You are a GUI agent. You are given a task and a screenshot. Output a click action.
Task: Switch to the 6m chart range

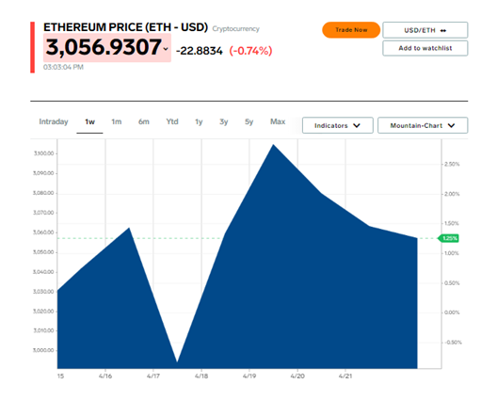(144, 121)
